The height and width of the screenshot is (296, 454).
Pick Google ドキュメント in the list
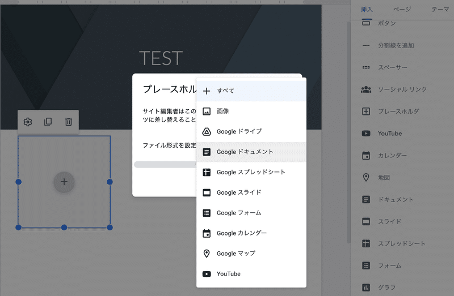click(251, 152)
